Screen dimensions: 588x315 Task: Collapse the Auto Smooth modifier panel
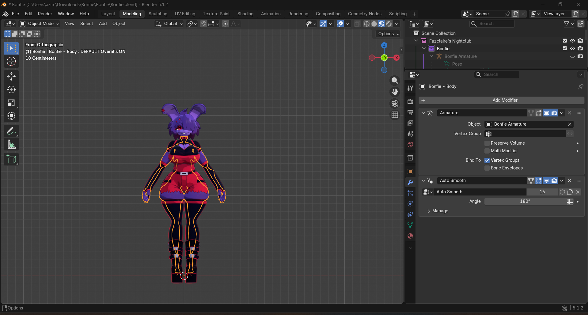pos(423,181)
